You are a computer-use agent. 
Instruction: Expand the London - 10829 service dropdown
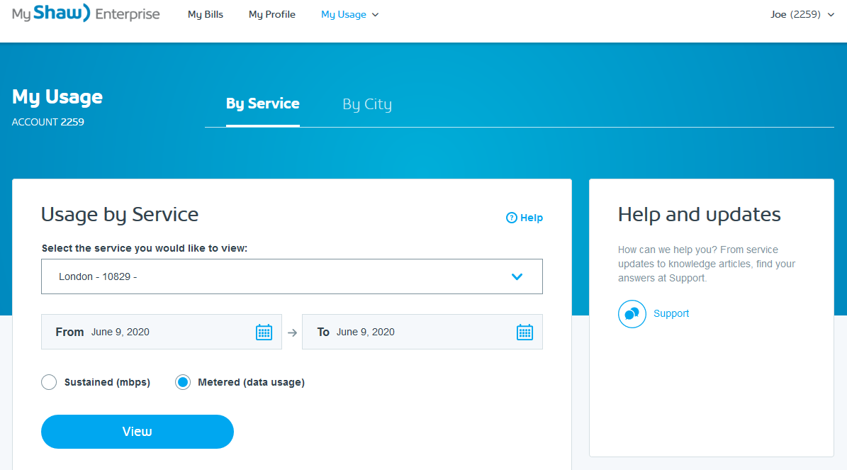point(292,276)
